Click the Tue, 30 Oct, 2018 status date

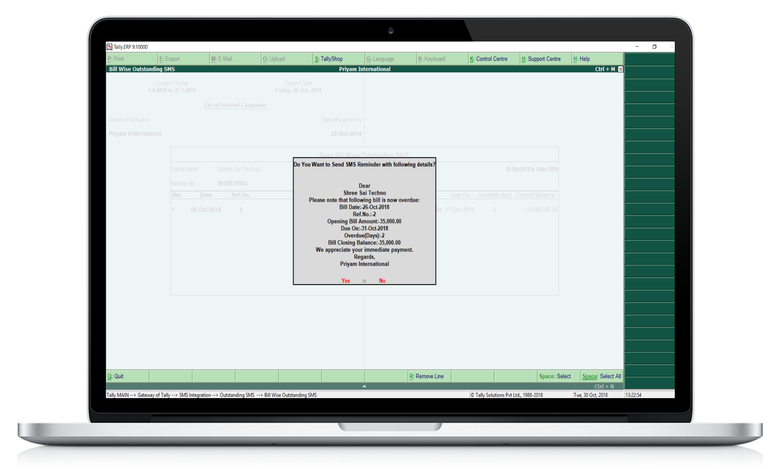pos(591,395)
